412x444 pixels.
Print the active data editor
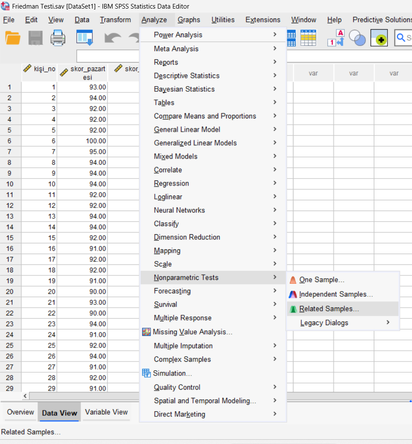coord(58,38)
